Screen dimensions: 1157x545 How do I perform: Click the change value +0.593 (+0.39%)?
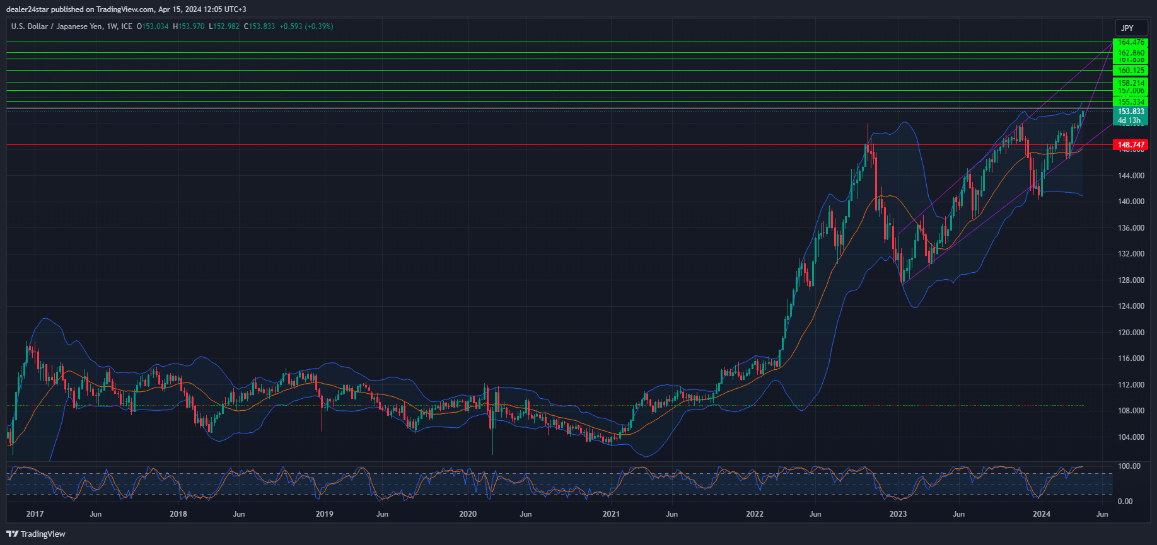point(306,26)
